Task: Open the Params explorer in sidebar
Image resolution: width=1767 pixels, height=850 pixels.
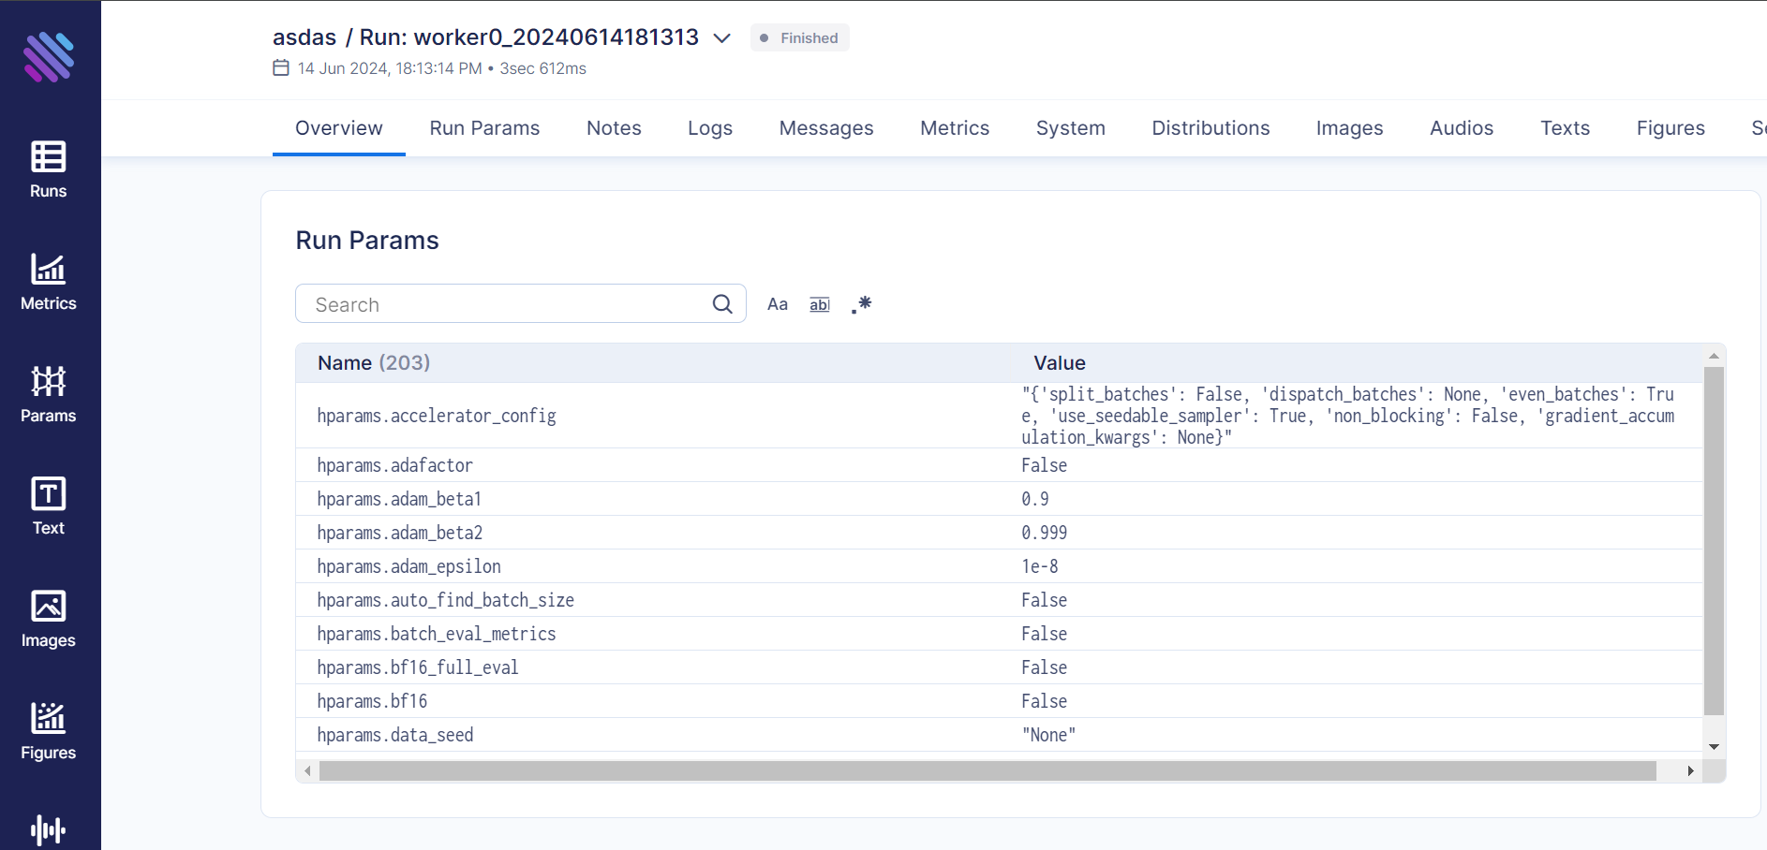Action: click(49, 394)
